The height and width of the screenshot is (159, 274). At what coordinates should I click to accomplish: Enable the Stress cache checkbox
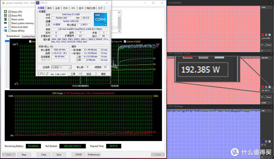pos(10,19)
